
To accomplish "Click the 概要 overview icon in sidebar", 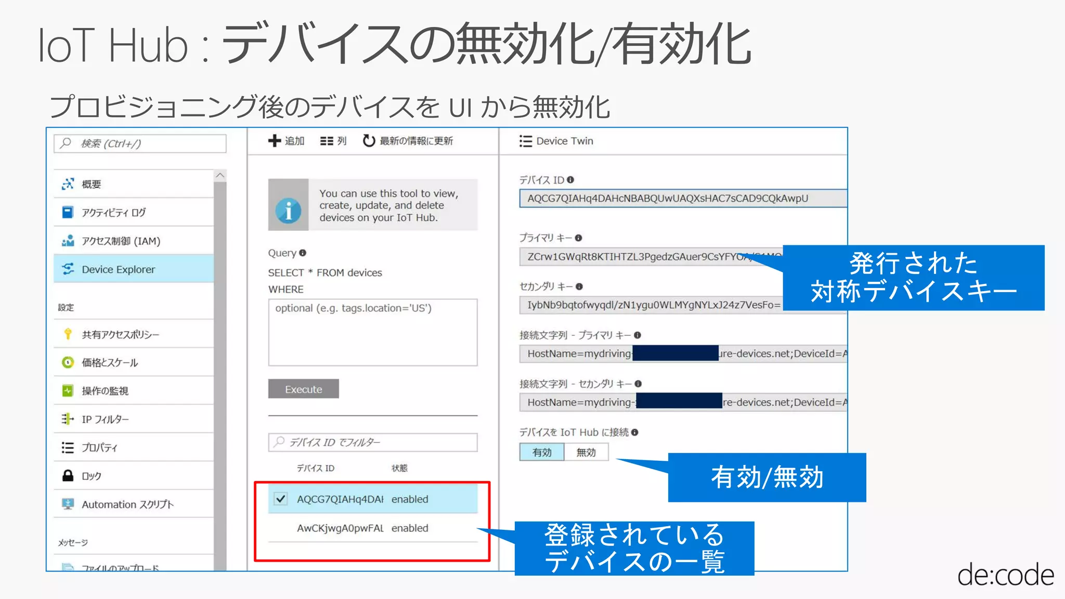I will click(x=68, y=184).
